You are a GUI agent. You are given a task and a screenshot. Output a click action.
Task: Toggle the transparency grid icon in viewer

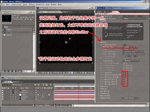click(x=86, y=73)
